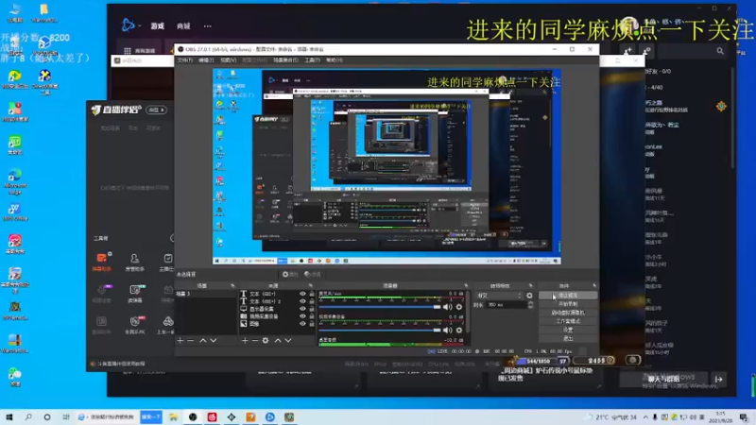Click the transition duration value field

tap(507, 305)
